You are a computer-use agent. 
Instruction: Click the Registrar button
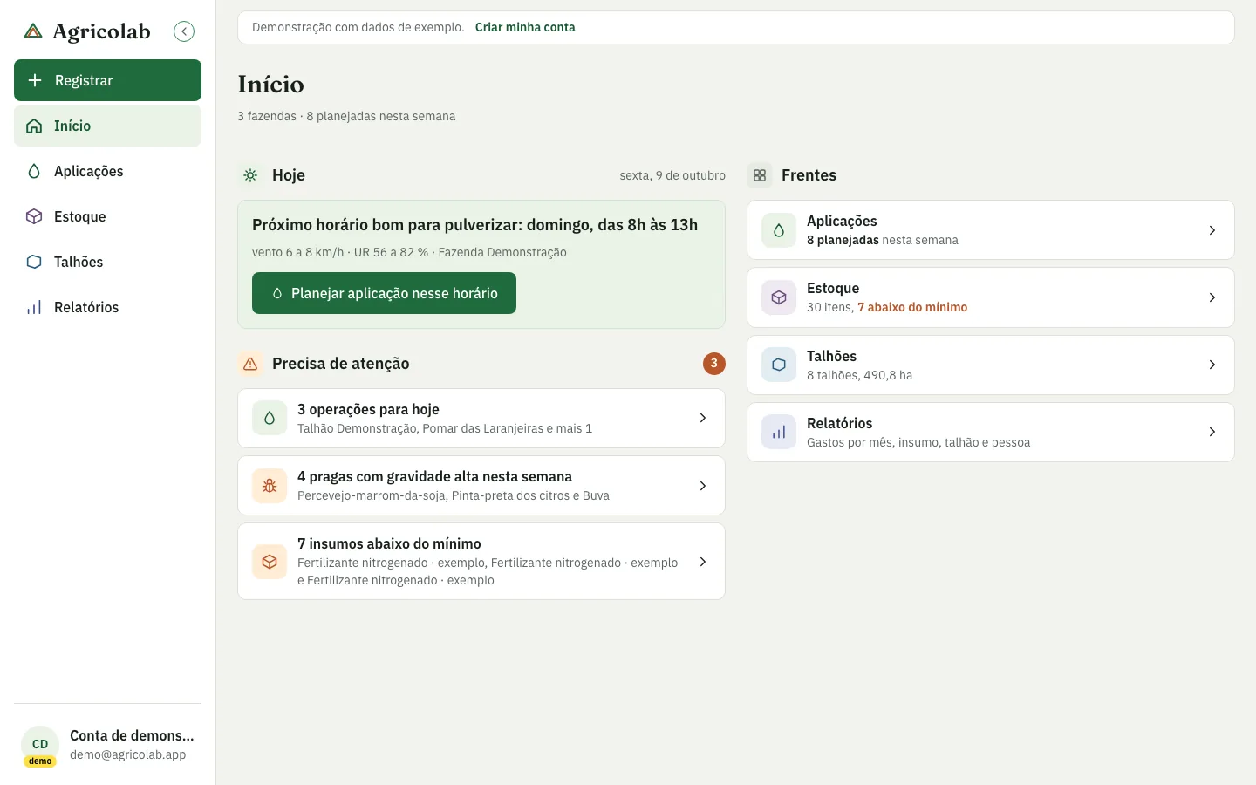pyautogui.click(x=107, y=80)
